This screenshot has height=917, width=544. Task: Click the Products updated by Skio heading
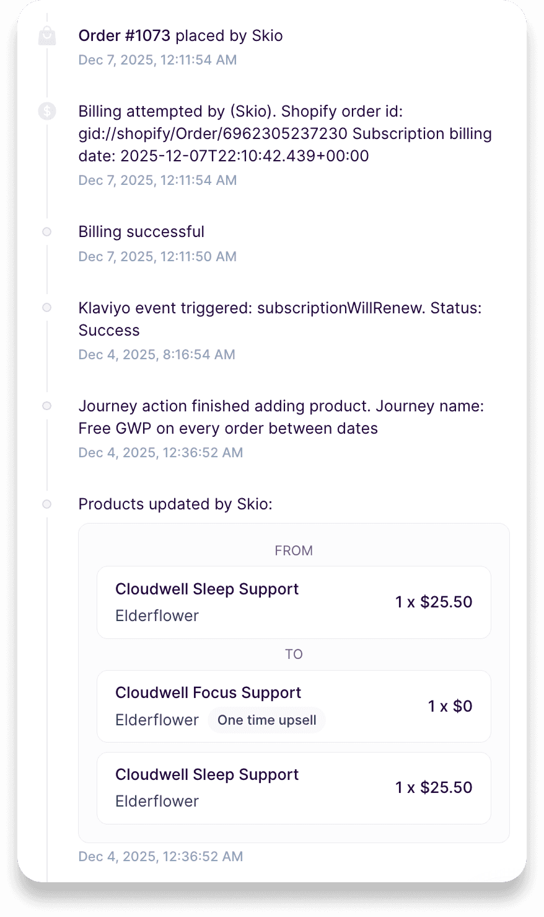(175, 504)
